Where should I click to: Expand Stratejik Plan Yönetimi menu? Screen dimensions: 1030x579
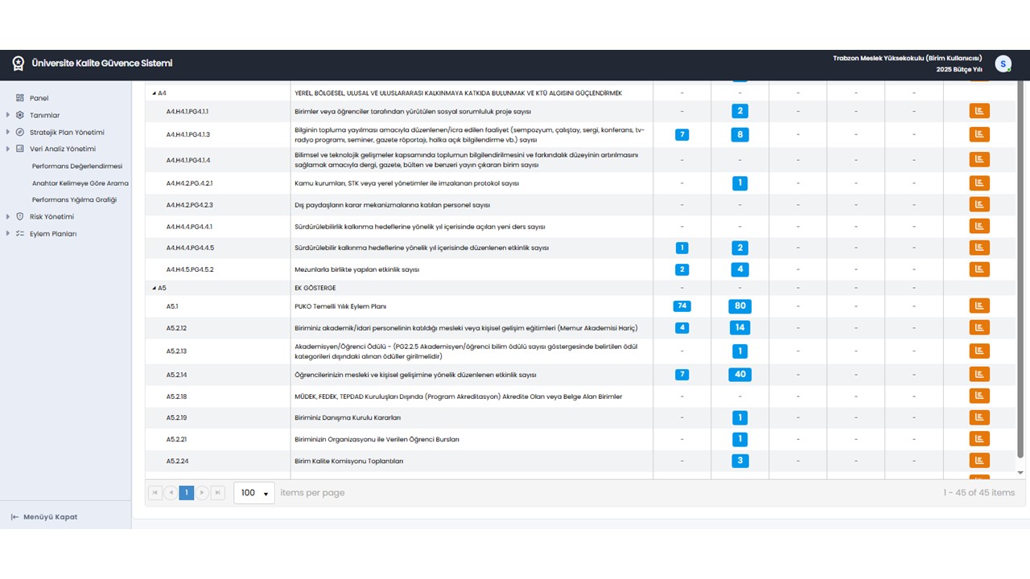8,132
